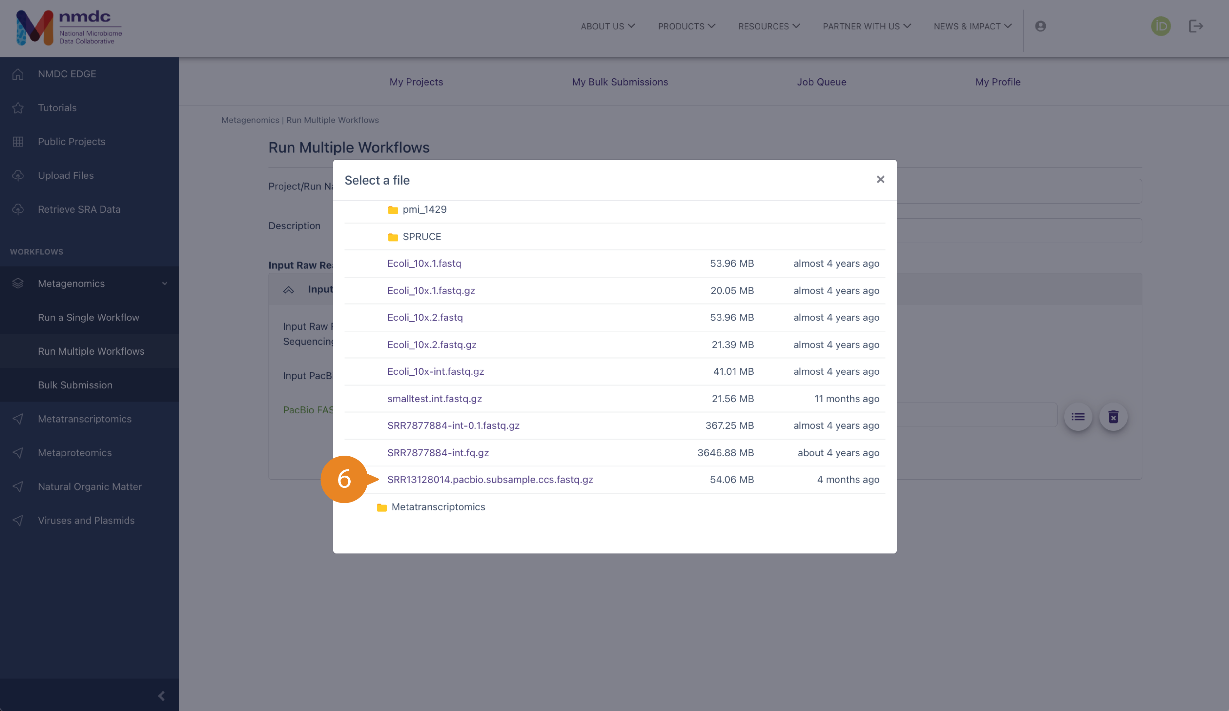
Task: Select file Ecoli_10x-int.fastq.gz
Action: [436, 372]
